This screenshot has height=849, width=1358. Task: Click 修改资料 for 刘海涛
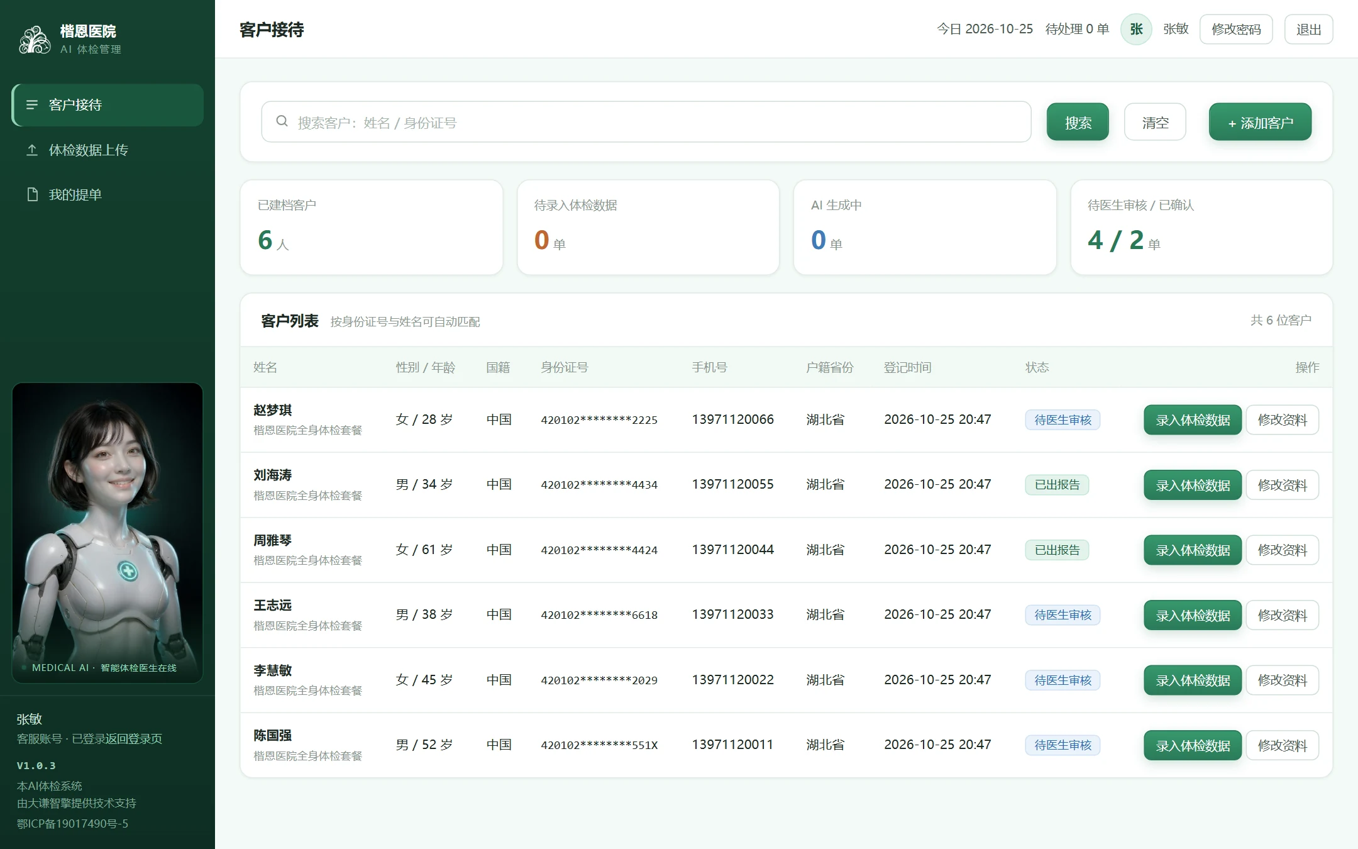[x=1282, y=485]
